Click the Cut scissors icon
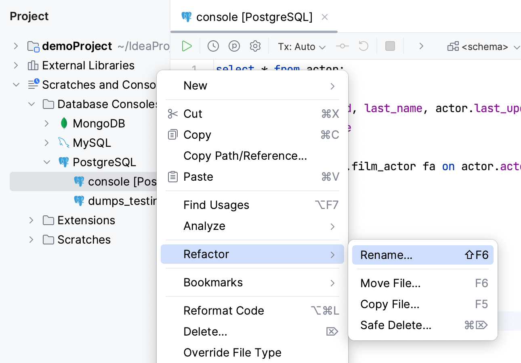Screen dimensions: 521x363 [x=173, y=114]
